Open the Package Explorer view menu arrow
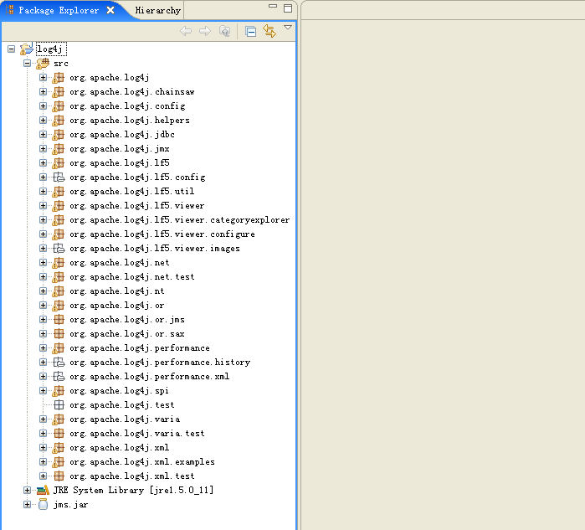This screenshot has height=530, width=585. point(288,28)
